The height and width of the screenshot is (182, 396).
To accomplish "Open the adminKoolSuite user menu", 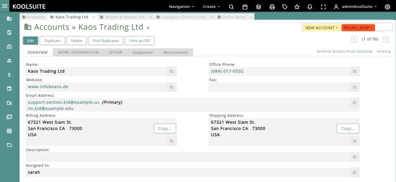I will click(355, 7).
